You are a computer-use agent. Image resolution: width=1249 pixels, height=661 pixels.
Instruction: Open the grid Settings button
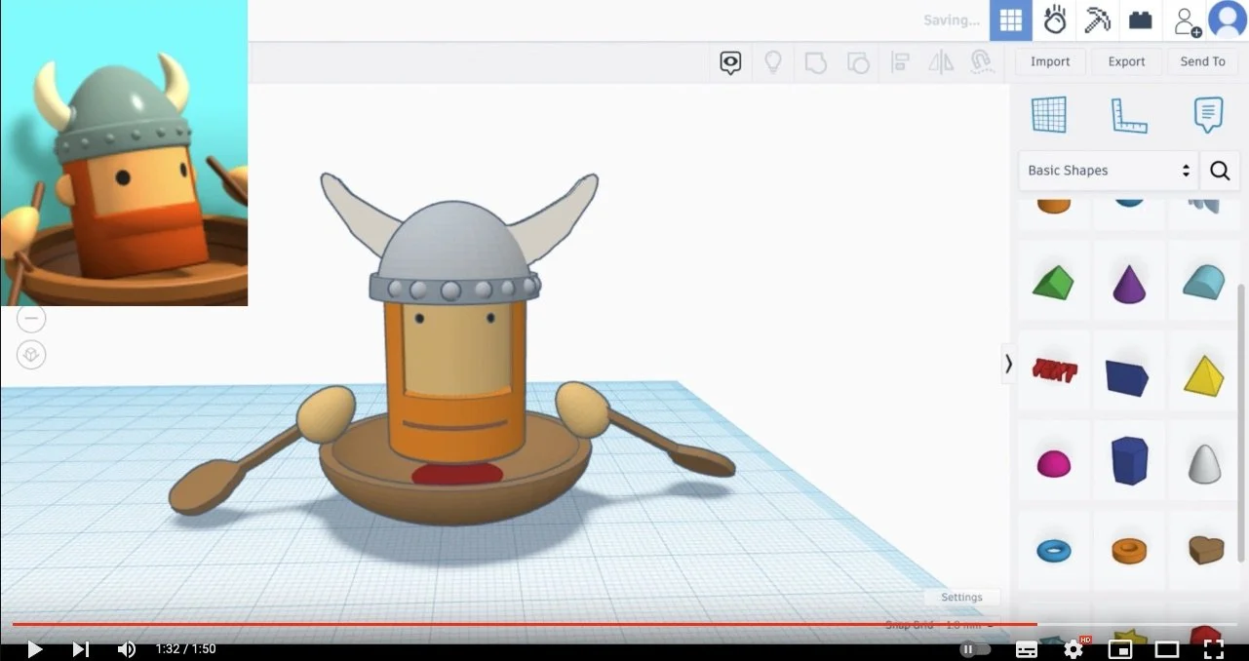click(961, 598)
